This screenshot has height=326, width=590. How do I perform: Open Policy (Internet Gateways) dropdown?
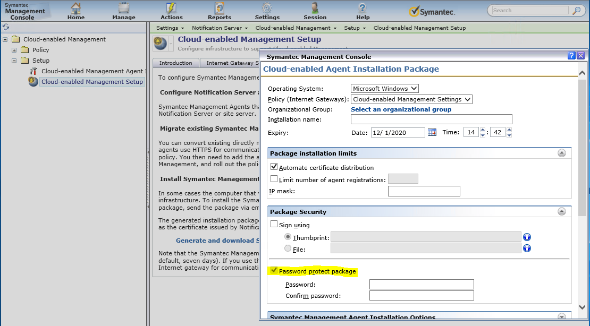(411, 99)
